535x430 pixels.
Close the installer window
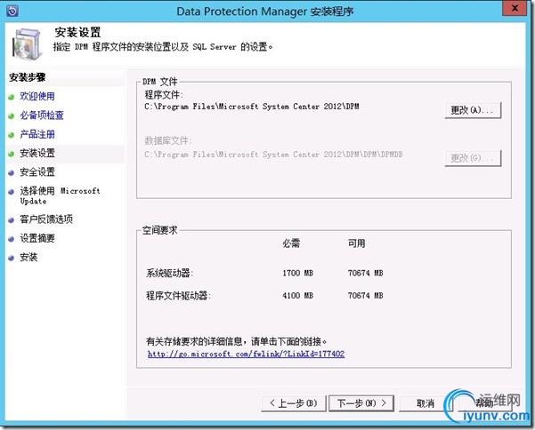click(515, 9)
